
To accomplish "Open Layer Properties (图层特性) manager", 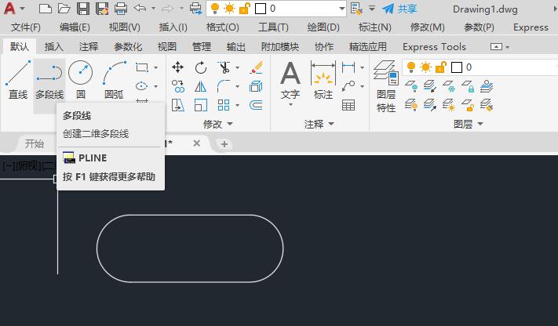I will (386, 86).
